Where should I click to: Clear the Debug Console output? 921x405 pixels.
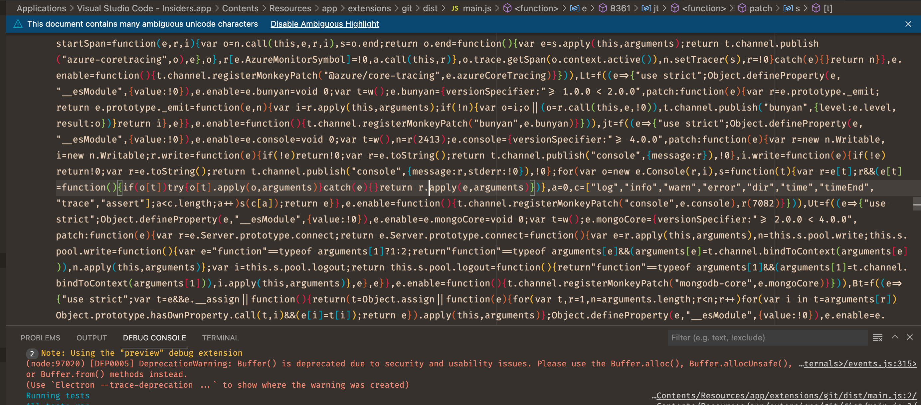878,337
